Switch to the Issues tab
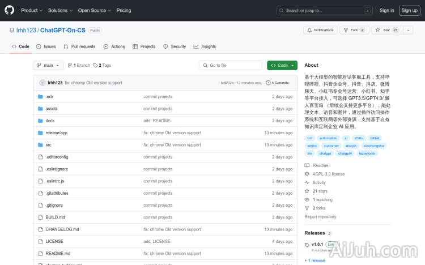The image size is (425, 265). click(x=46, y=46)
